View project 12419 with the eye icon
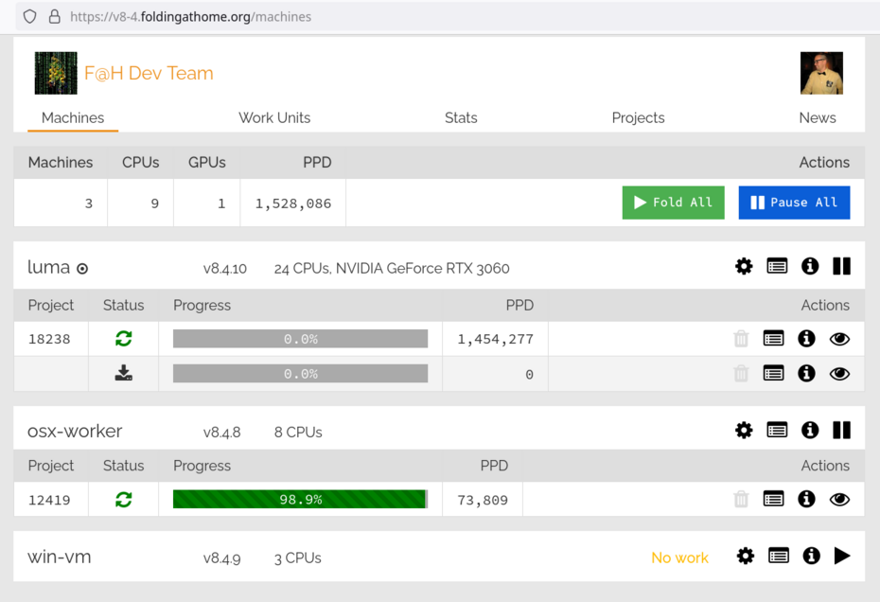This screenshot has width=880, height=602. (839, 499)
